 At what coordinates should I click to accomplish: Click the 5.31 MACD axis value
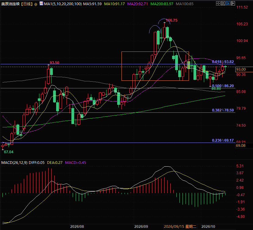click(240, 166)
